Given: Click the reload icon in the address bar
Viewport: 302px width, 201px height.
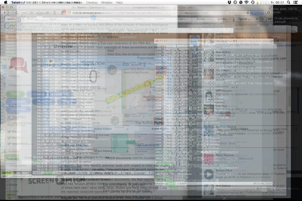Looking at the screenshot, I should tap(248, 13).
